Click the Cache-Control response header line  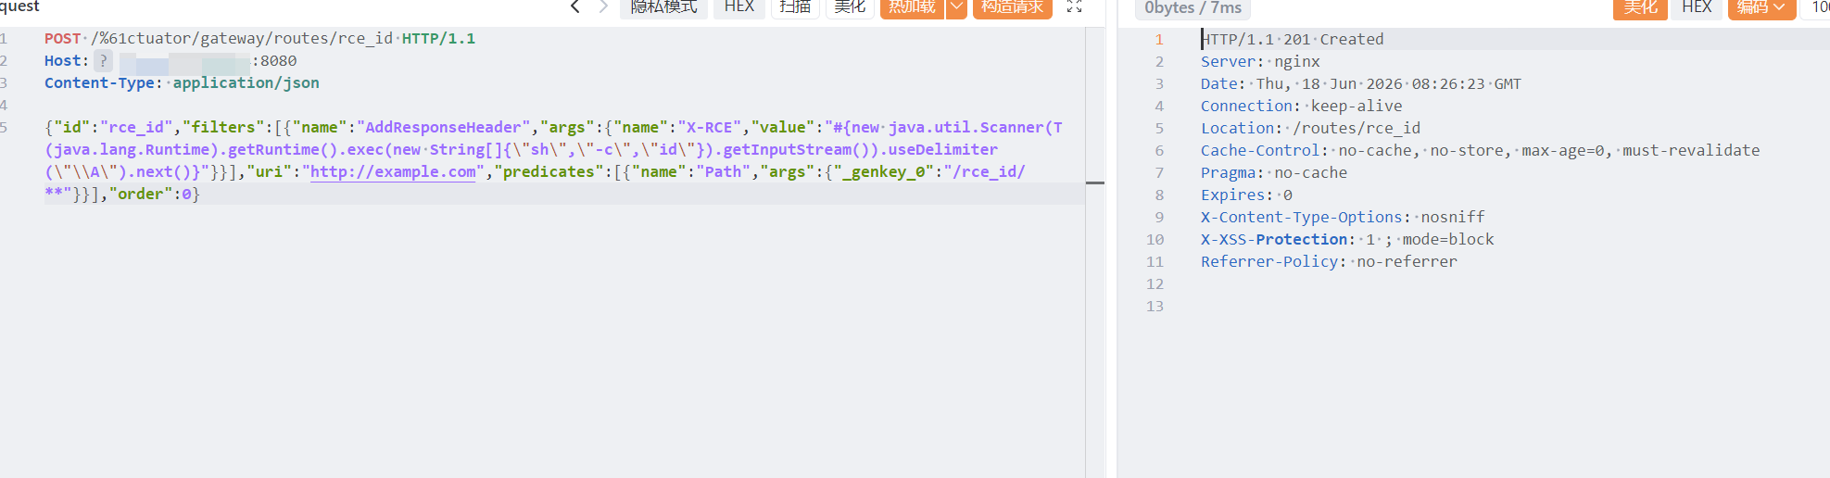click(x=1481, y=151)
